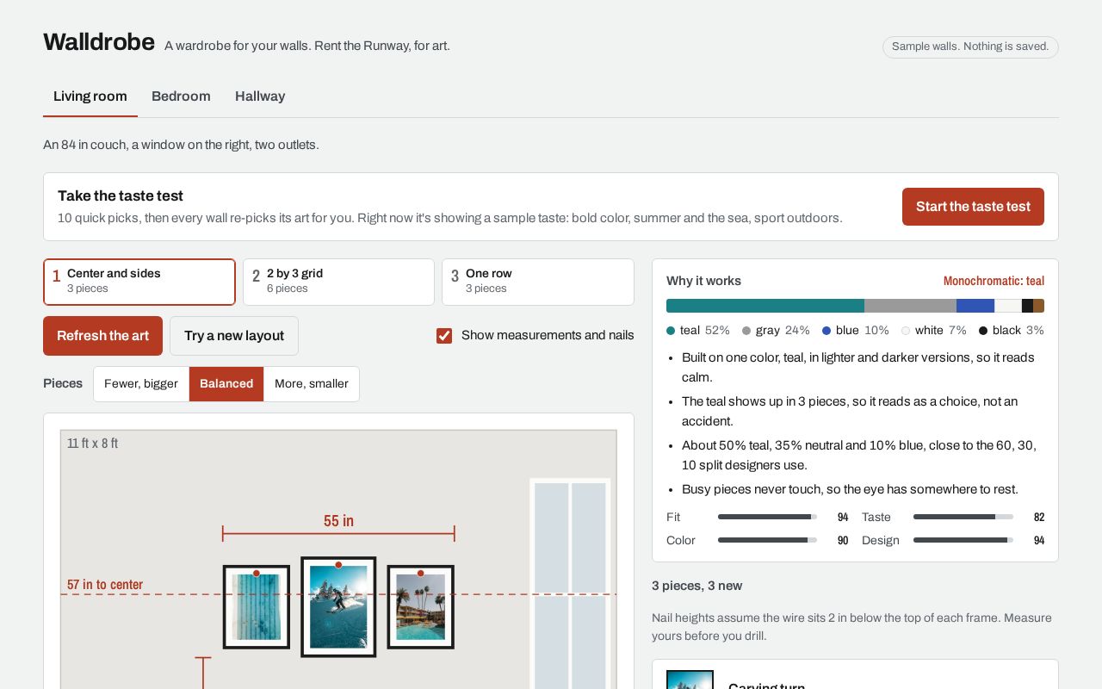This screenshot has width=1102, height=689.
Task: Click the Fit score bar
Action: click(768, 517)
